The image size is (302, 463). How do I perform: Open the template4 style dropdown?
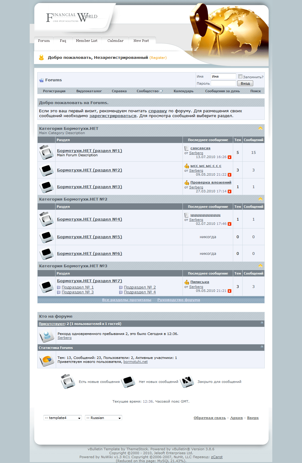click(x=62, y=418)
